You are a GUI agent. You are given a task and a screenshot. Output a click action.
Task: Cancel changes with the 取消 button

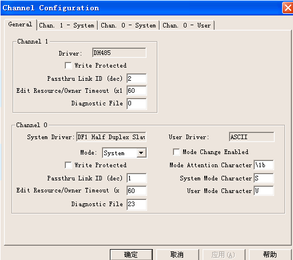tap(177, 254)
